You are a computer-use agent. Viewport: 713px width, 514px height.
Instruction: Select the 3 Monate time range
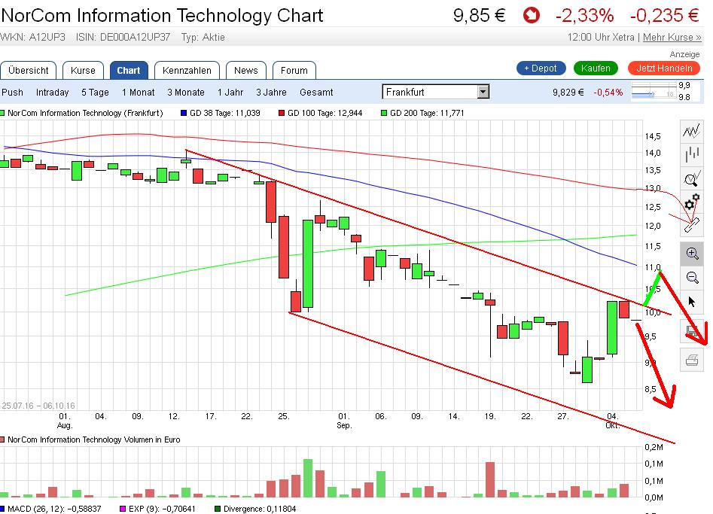click(x=186, y=93)
